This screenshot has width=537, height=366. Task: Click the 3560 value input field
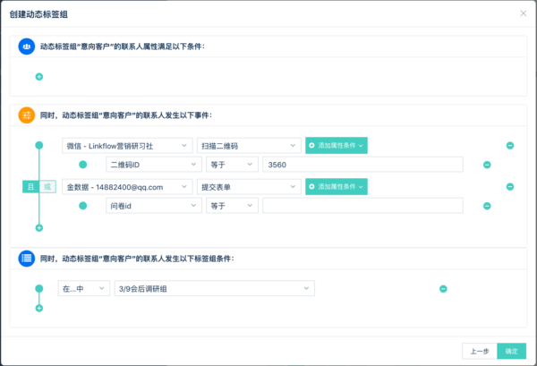point(362,165)
